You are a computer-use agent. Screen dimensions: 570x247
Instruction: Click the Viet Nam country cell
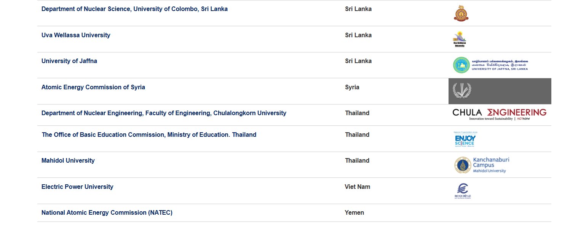tap(358, 187)
